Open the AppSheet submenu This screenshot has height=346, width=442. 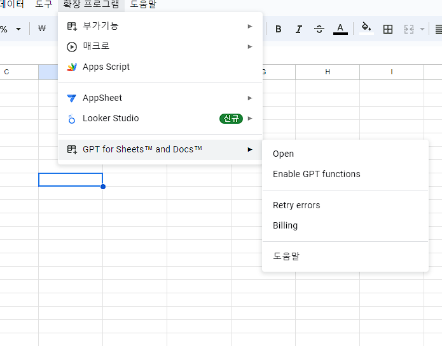coord(160,98)
